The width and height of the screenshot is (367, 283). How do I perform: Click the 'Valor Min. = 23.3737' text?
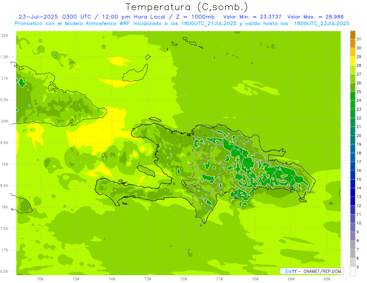click(x=252, y=17)
